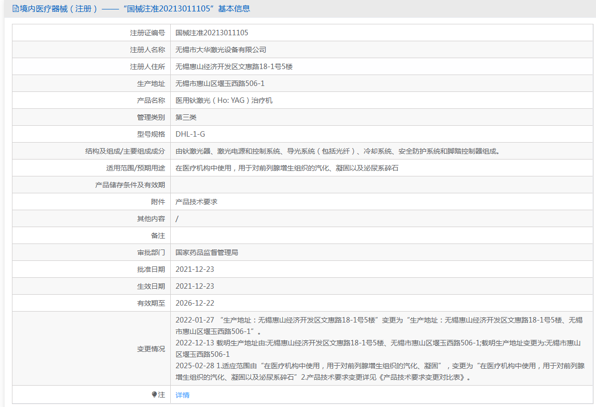Click the 2022-01-27 change record entry
This screenshot has height=407, width=596.
pos(378,325)
